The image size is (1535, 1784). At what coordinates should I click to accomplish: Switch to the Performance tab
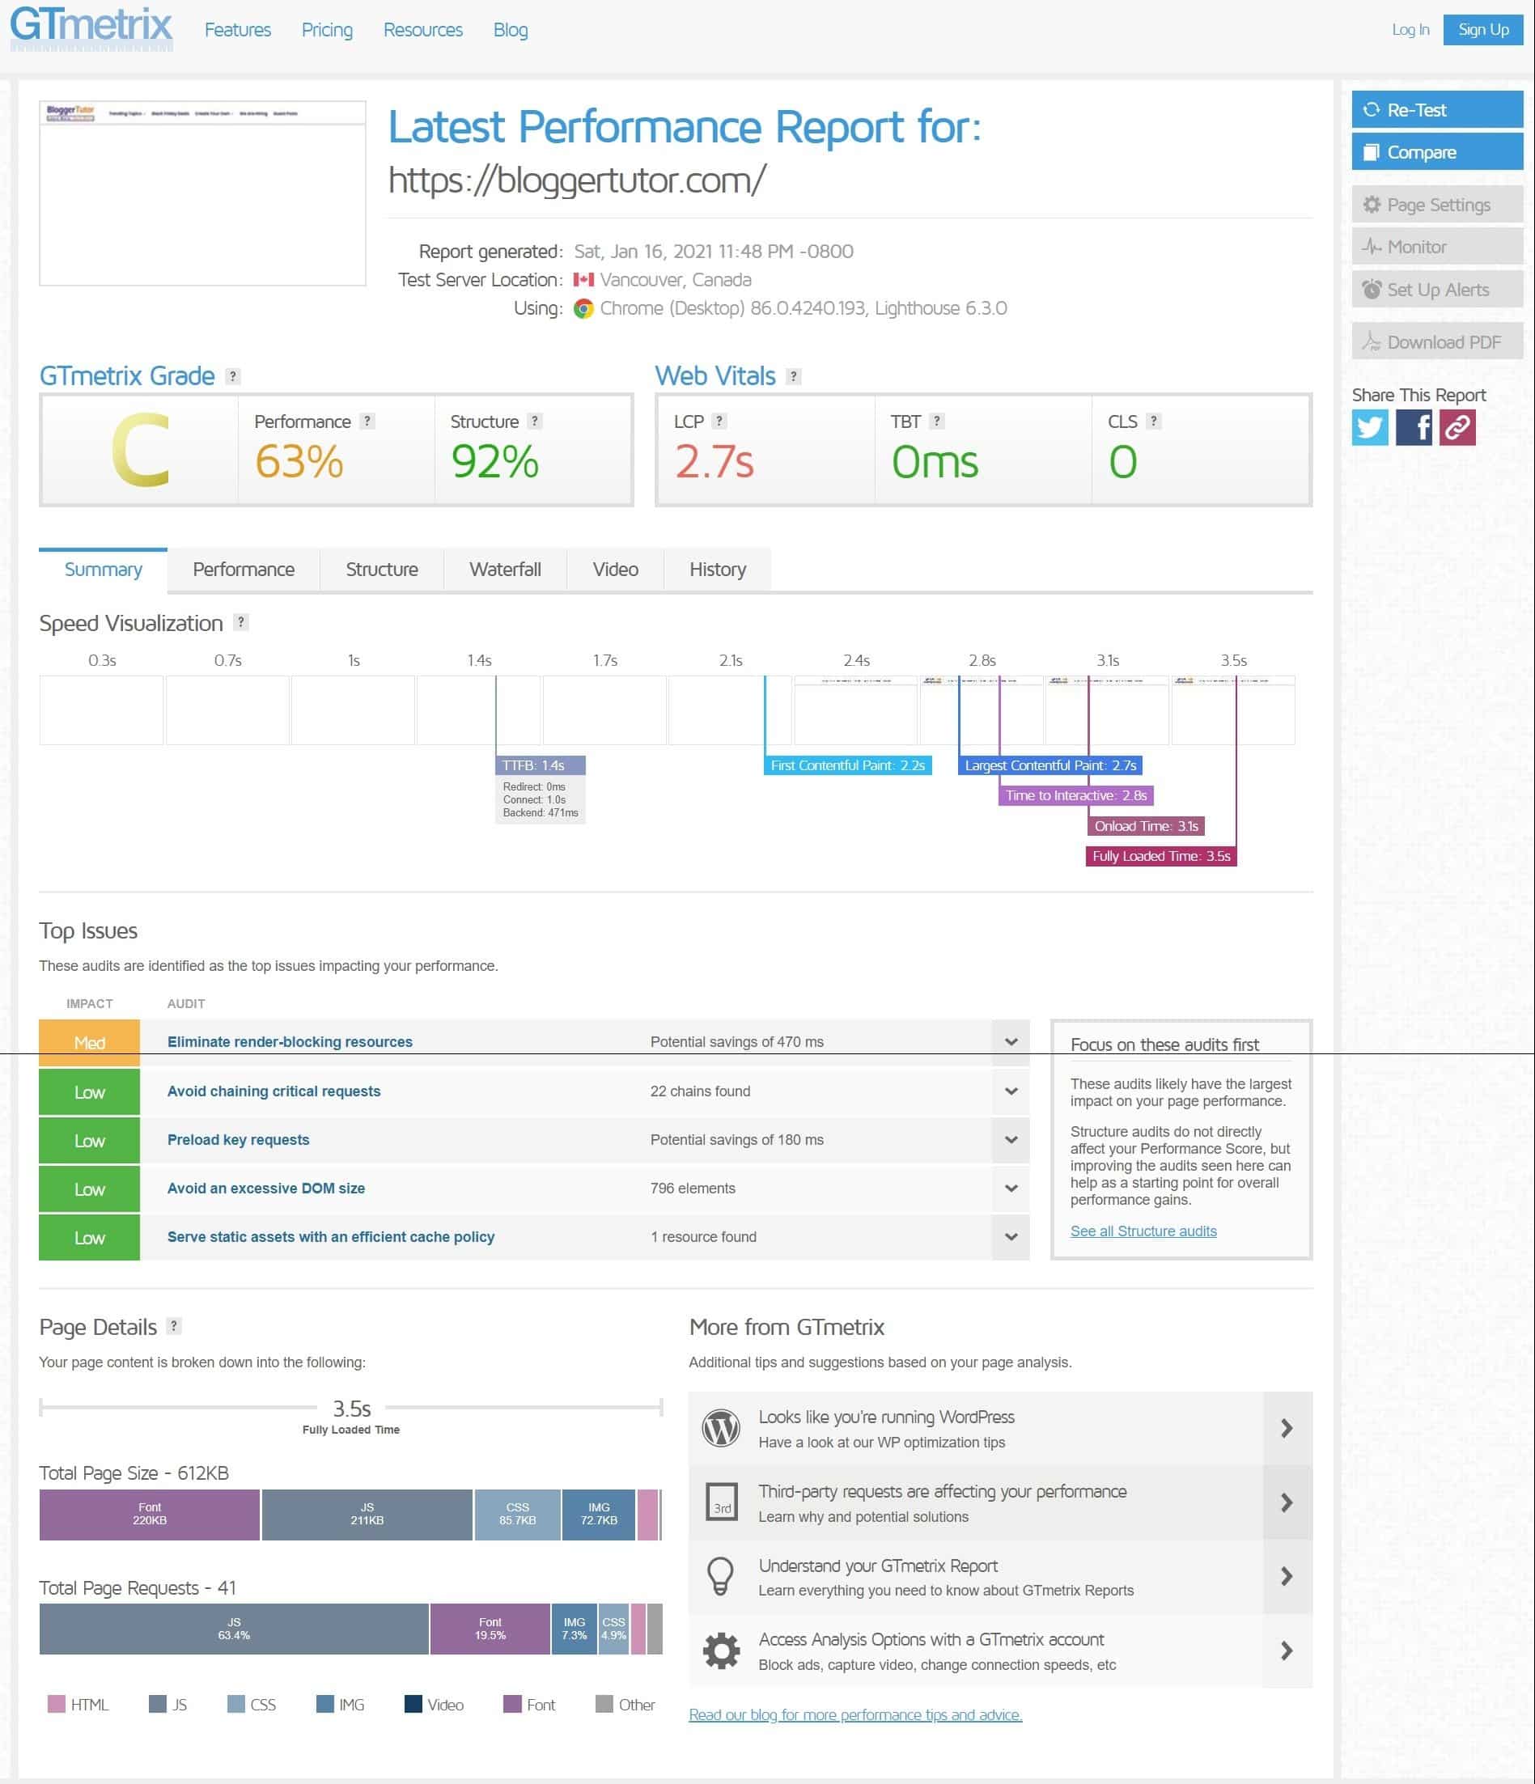coord(244,569)
